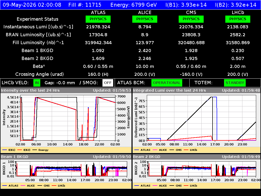Click CMS Beta* value 0.55 / 0.60 m
Screen dimensions: 261x196
pyautogui.click(x=191, y=66)
